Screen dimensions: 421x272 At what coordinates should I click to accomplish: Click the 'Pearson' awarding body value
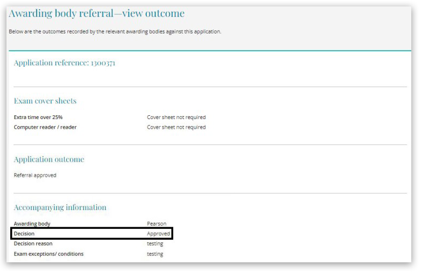(156, 224)
